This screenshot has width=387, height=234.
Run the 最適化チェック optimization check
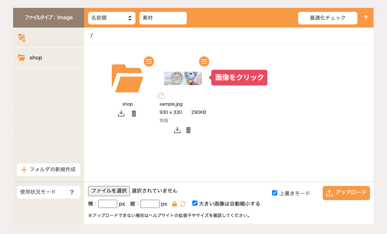[327, 18]
